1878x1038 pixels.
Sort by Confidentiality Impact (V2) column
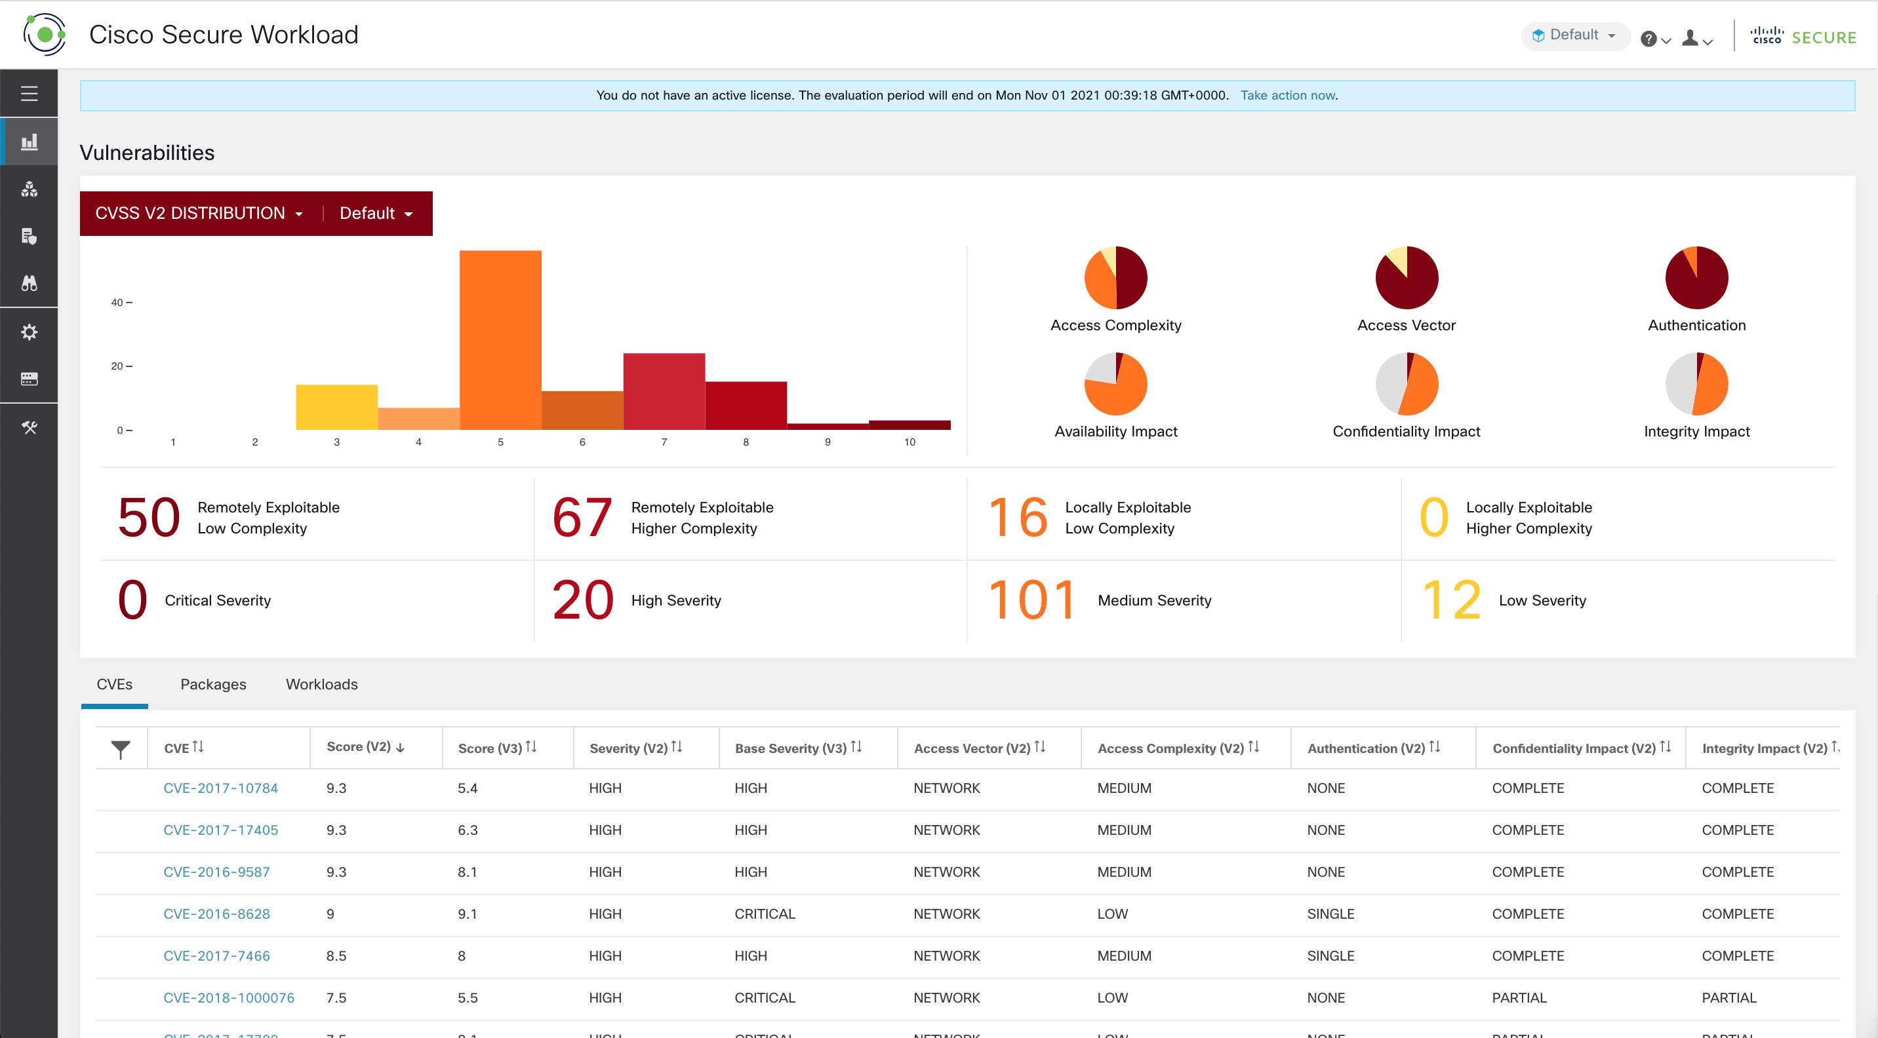(x=1581, y=748)
